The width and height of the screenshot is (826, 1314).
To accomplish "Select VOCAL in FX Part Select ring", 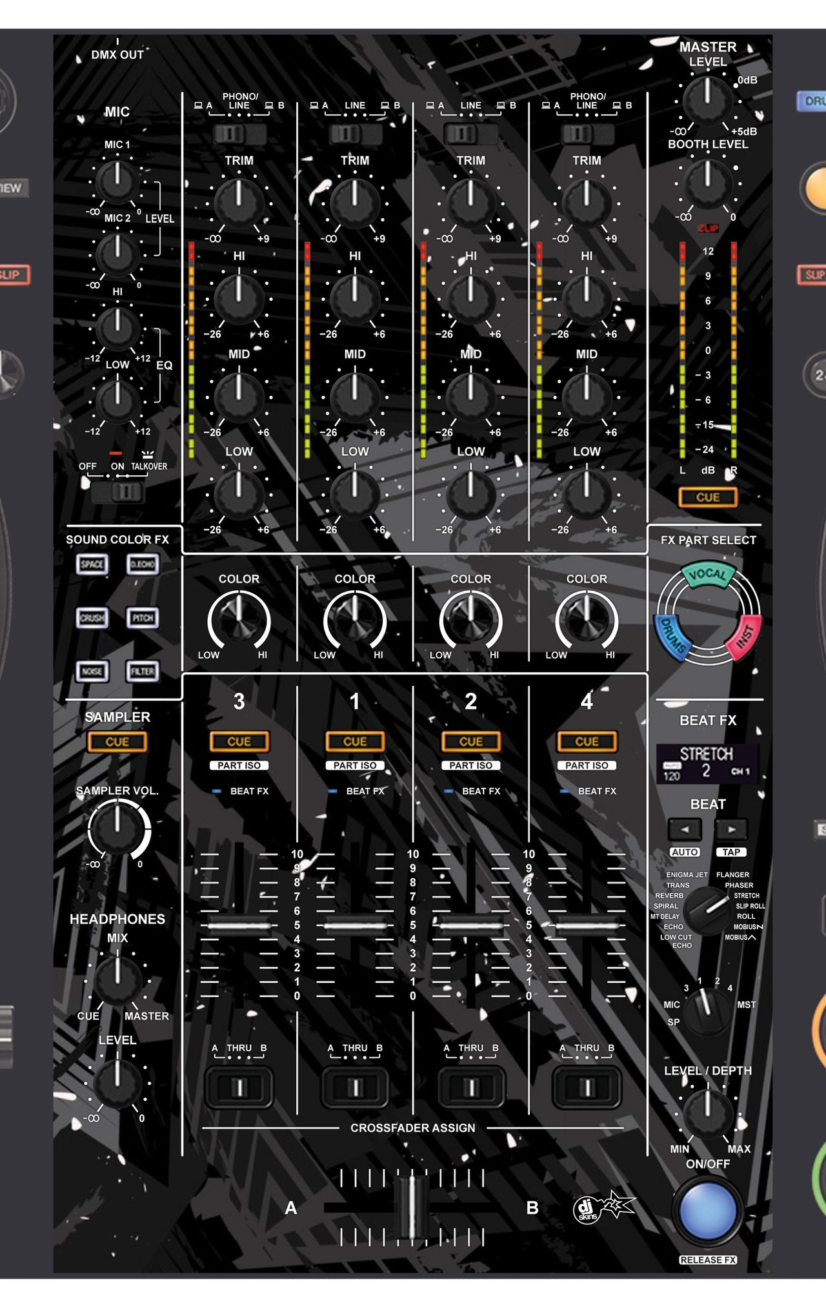I will [x=708, y=575].
